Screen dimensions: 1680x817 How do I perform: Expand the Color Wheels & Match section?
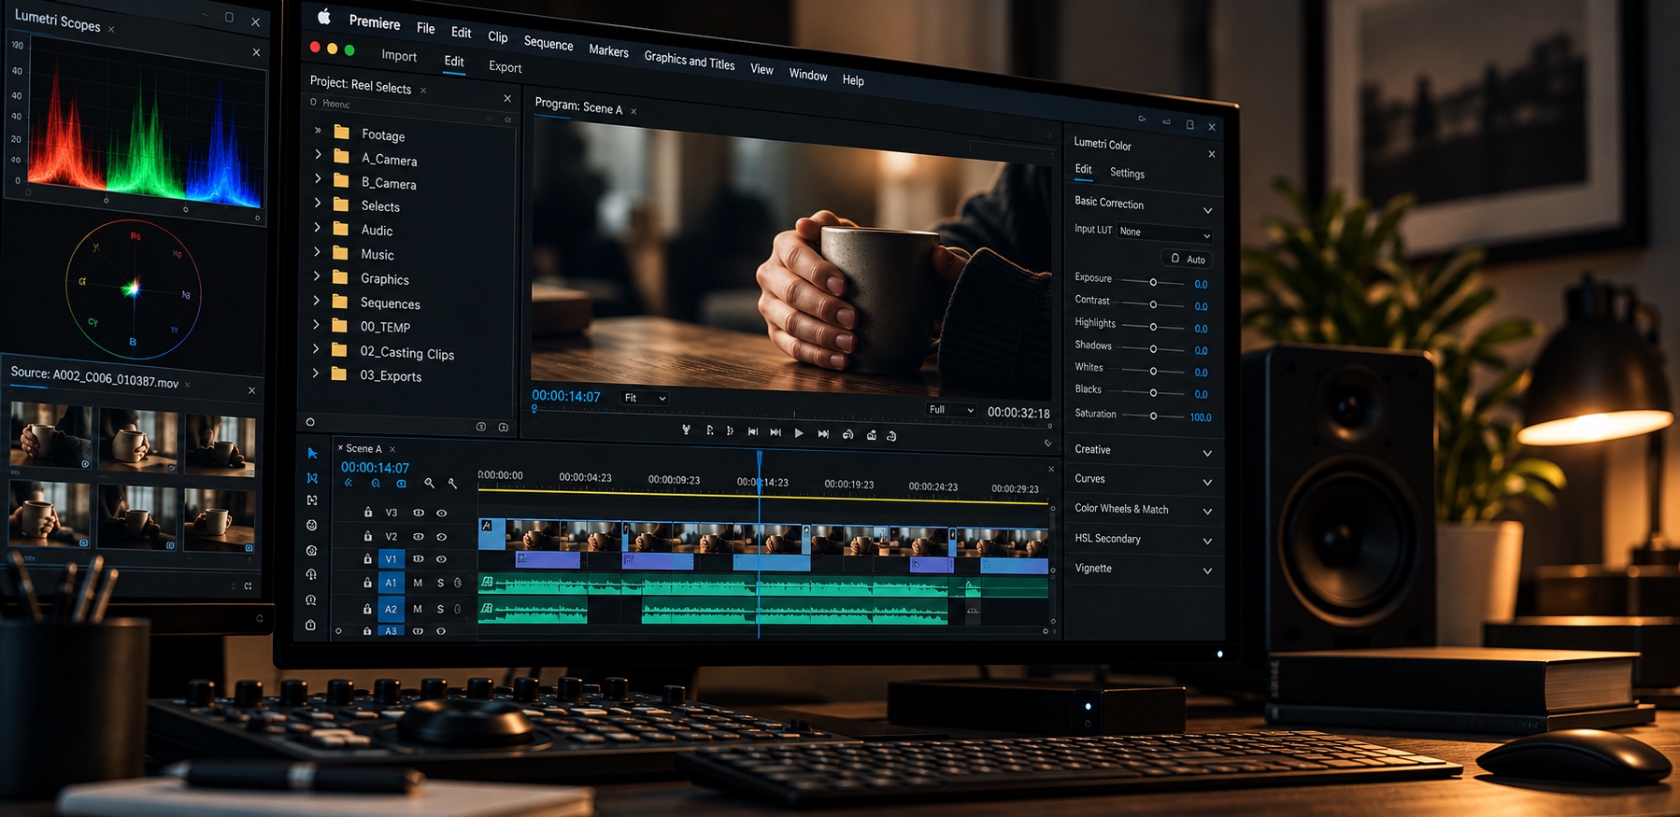tap(1207, 512)
